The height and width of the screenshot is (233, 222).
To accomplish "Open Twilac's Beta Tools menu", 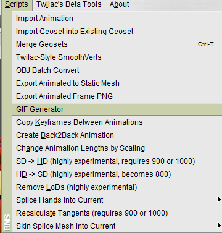I will 69,4.
